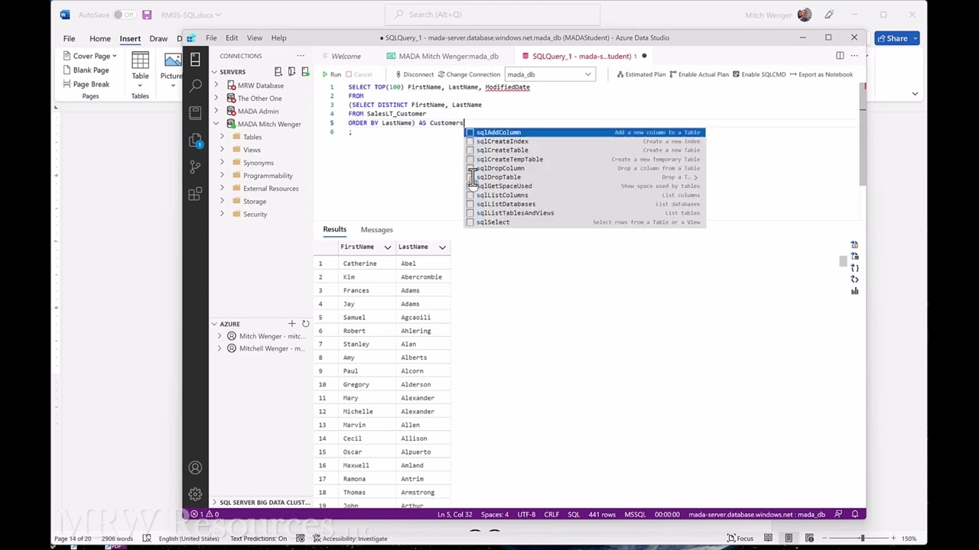
Task: Click the New Server Group icon
Action: (291, 72)
